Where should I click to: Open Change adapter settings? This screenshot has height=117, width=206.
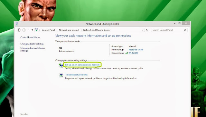pyautogui.click(x=32, y=44)
